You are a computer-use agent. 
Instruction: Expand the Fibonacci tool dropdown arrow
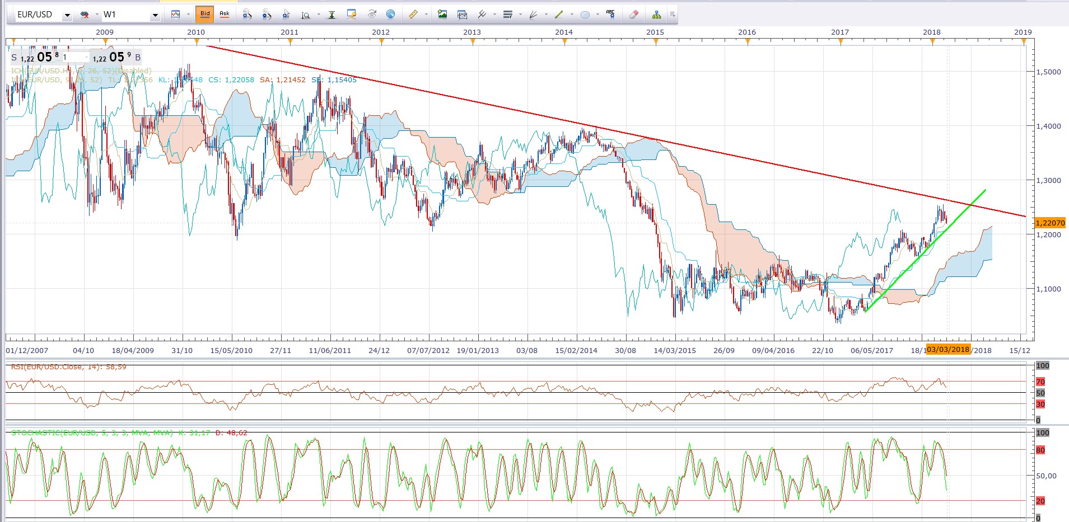coord(521,15)
